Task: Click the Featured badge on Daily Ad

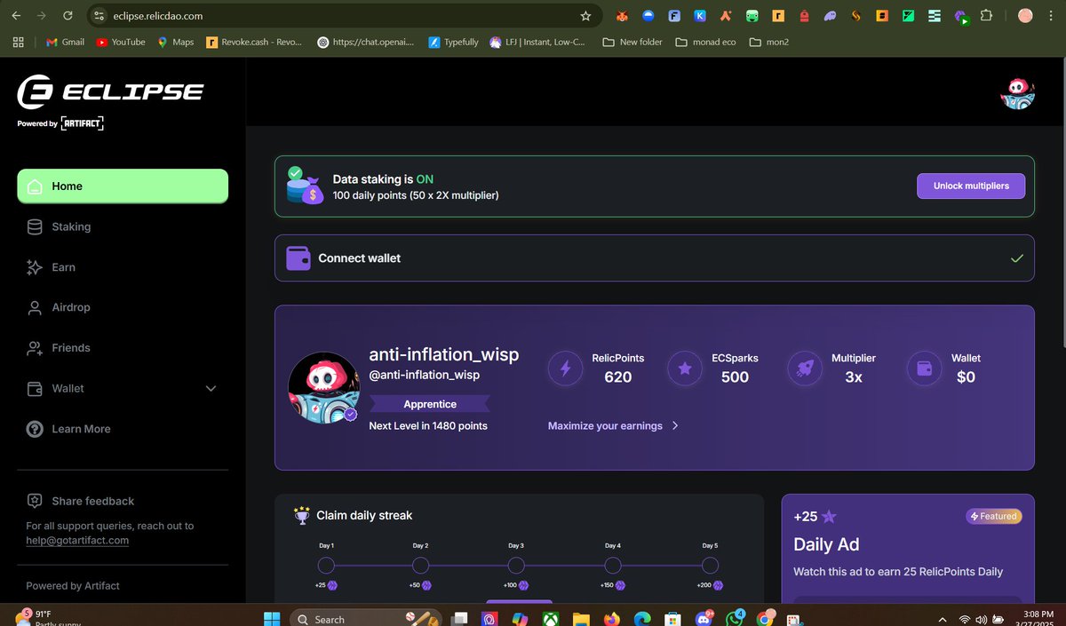Action: coord(994,516)
